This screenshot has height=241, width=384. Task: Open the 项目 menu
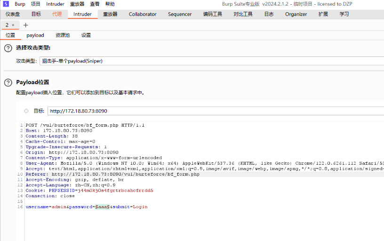(36, 4)
